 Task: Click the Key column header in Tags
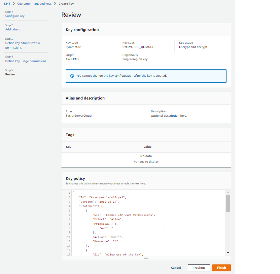tap(69, 147)
